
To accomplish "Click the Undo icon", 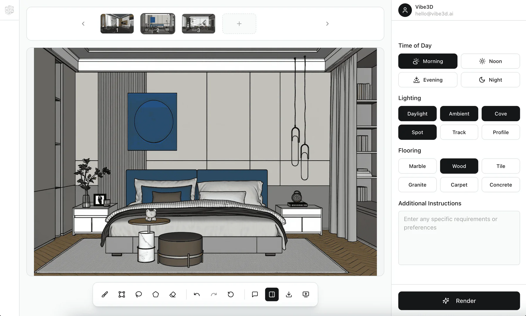I will click(x=197, y=294).
